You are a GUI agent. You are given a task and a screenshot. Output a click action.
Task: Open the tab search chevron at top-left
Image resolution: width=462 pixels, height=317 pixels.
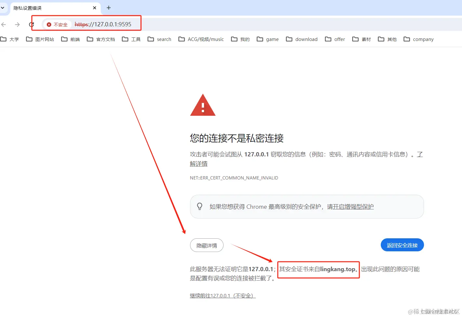pos(3,8)
